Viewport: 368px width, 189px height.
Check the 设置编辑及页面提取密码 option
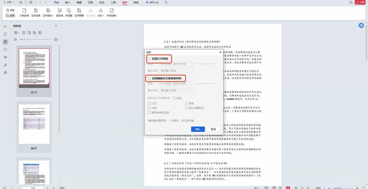tap(149, 79)
